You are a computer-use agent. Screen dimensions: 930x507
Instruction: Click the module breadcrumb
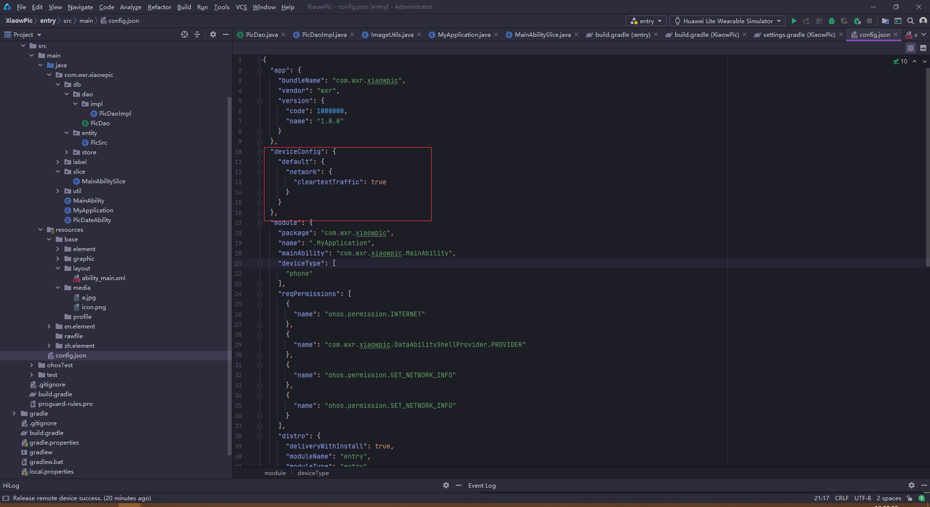pyautogui.click(x=275, y=473)
